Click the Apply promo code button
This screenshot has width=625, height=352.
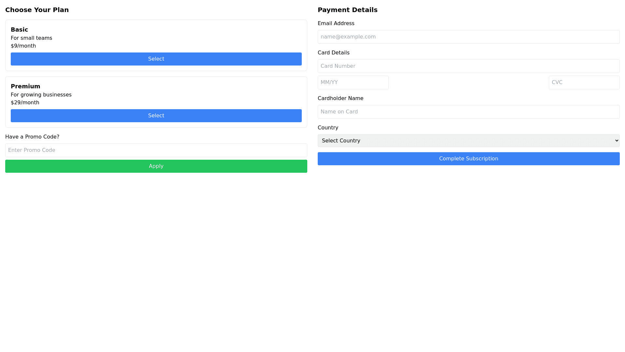156,166
